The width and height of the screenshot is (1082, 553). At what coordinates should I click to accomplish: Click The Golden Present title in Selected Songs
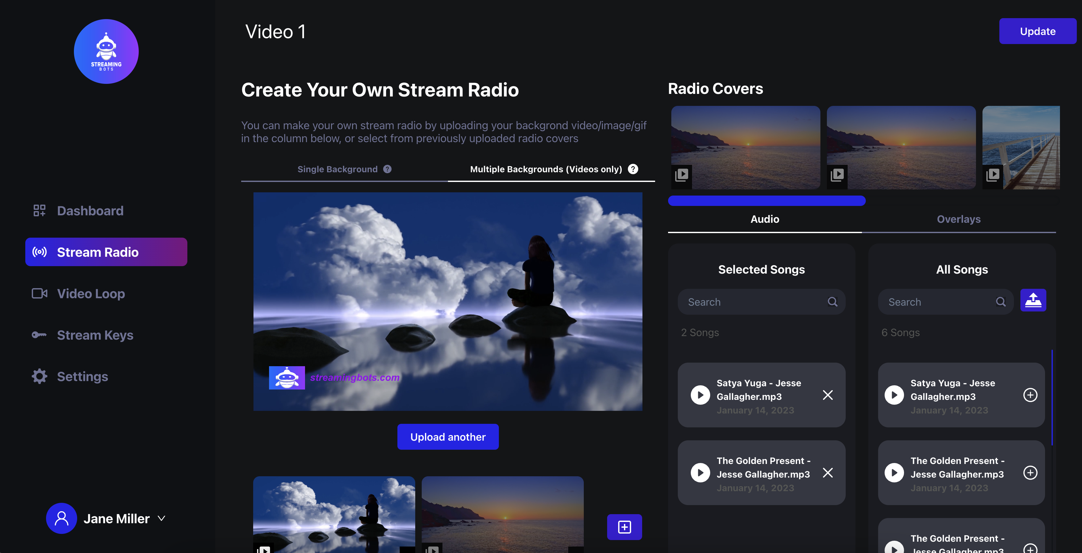[763, 468]
